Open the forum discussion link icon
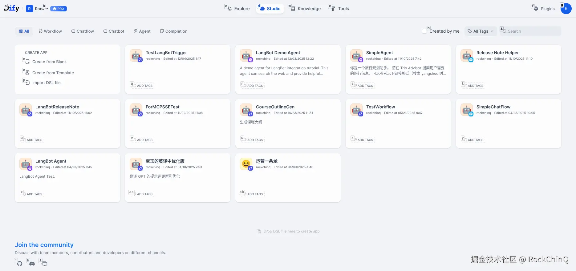Viewport: 576px width, 271px height. click(x=45, y=264)
